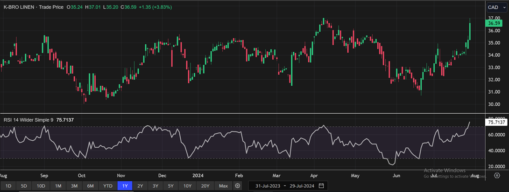Viewport: 509px width, 192px height.
Task: Choose the 3Y time range
Action: pos(156,186)
